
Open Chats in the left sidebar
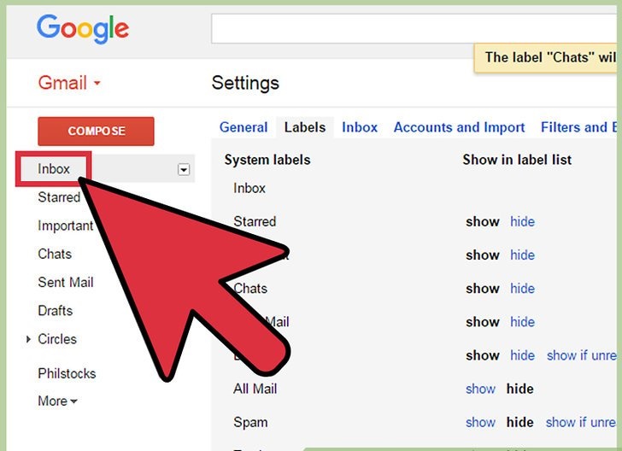55,254
